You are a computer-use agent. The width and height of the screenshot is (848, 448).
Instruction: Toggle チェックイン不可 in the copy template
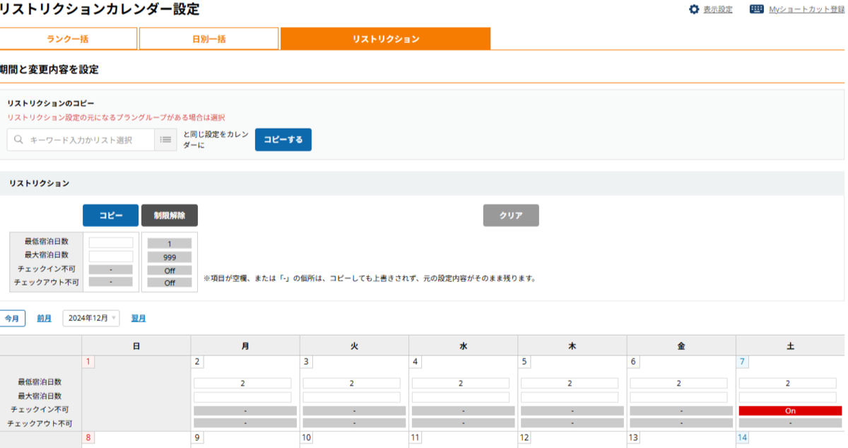[111, 269]
